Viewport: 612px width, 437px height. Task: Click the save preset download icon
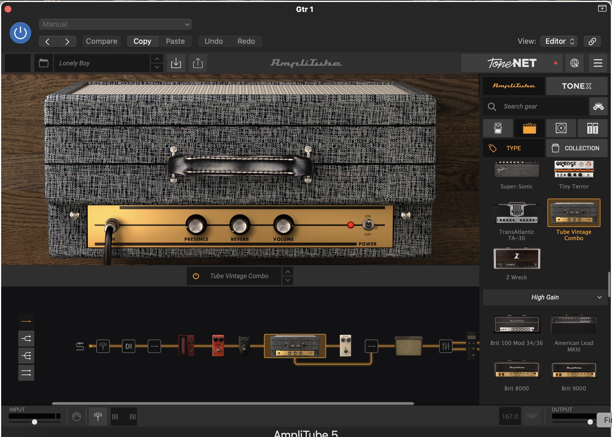click(x=176, y=63)
